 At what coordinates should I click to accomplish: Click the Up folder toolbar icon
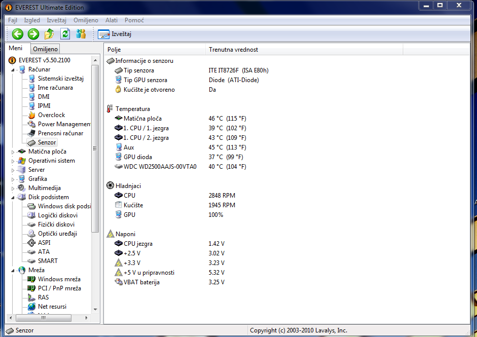[49, 34]
